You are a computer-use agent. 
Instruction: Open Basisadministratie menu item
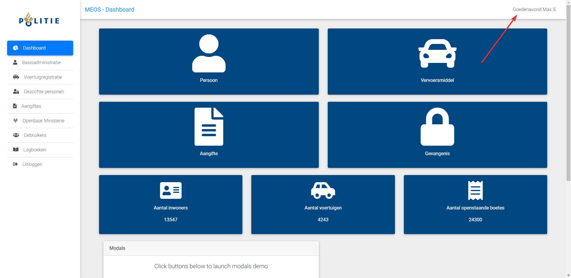(41, 63)
